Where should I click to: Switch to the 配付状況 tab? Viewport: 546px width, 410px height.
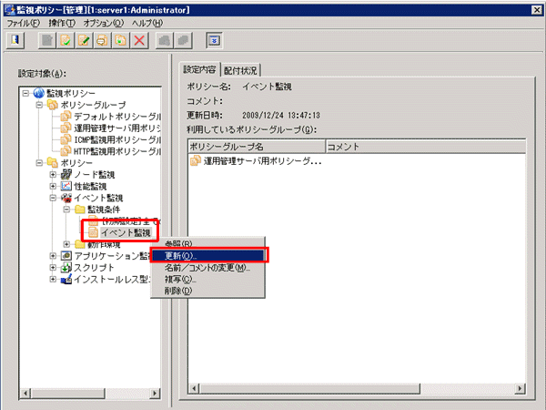point(241,69)
